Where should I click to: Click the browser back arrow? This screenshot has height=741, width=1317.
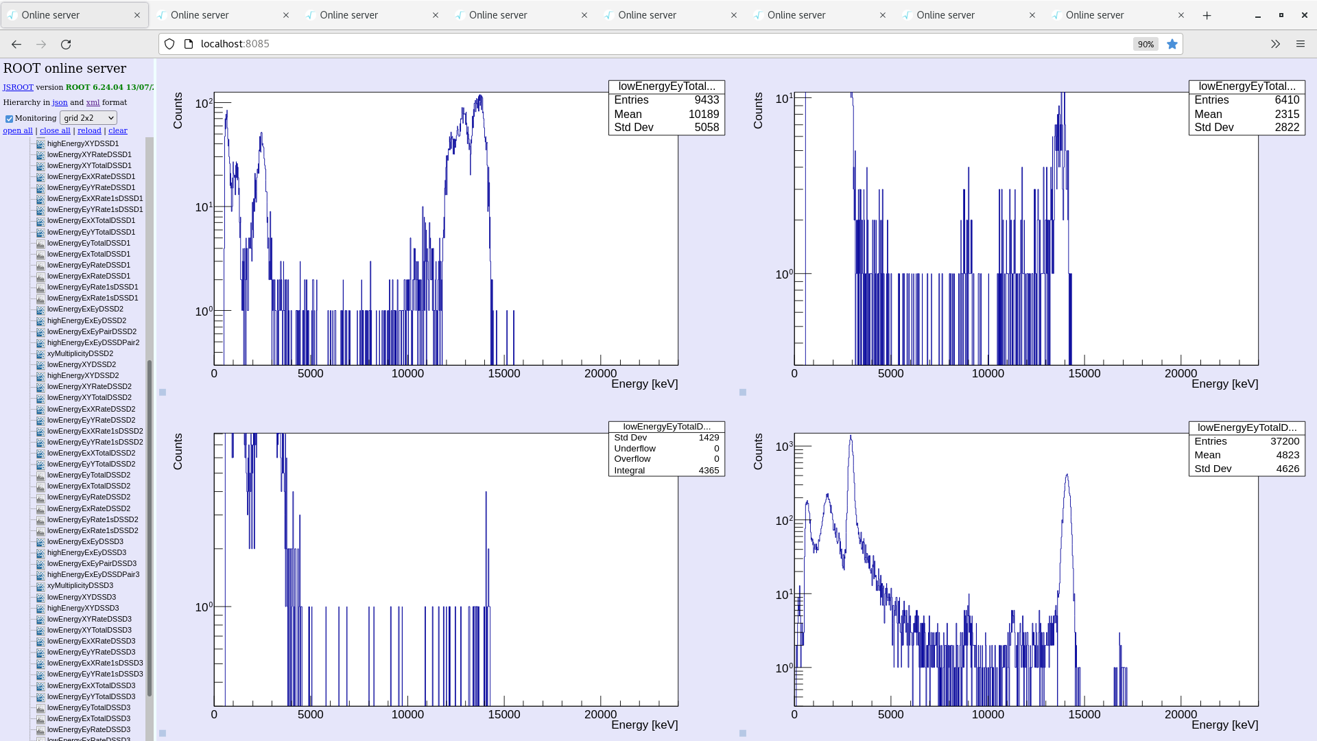click(x=16, y=44)
